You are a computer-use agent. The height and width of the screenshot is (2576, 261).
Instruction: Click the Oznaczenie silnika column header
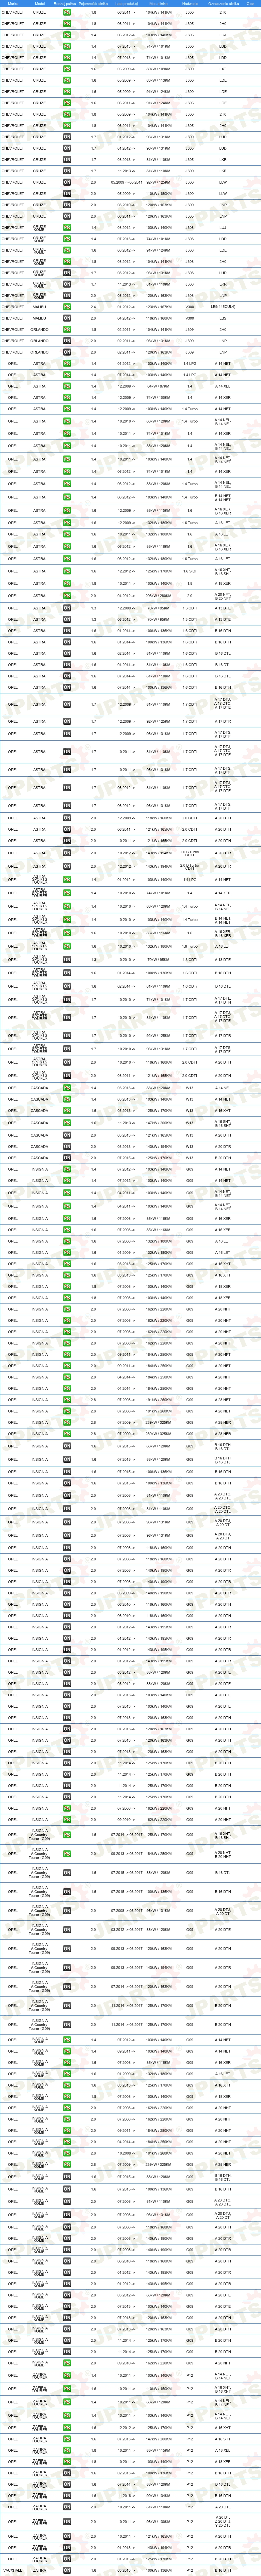[223, 4]
